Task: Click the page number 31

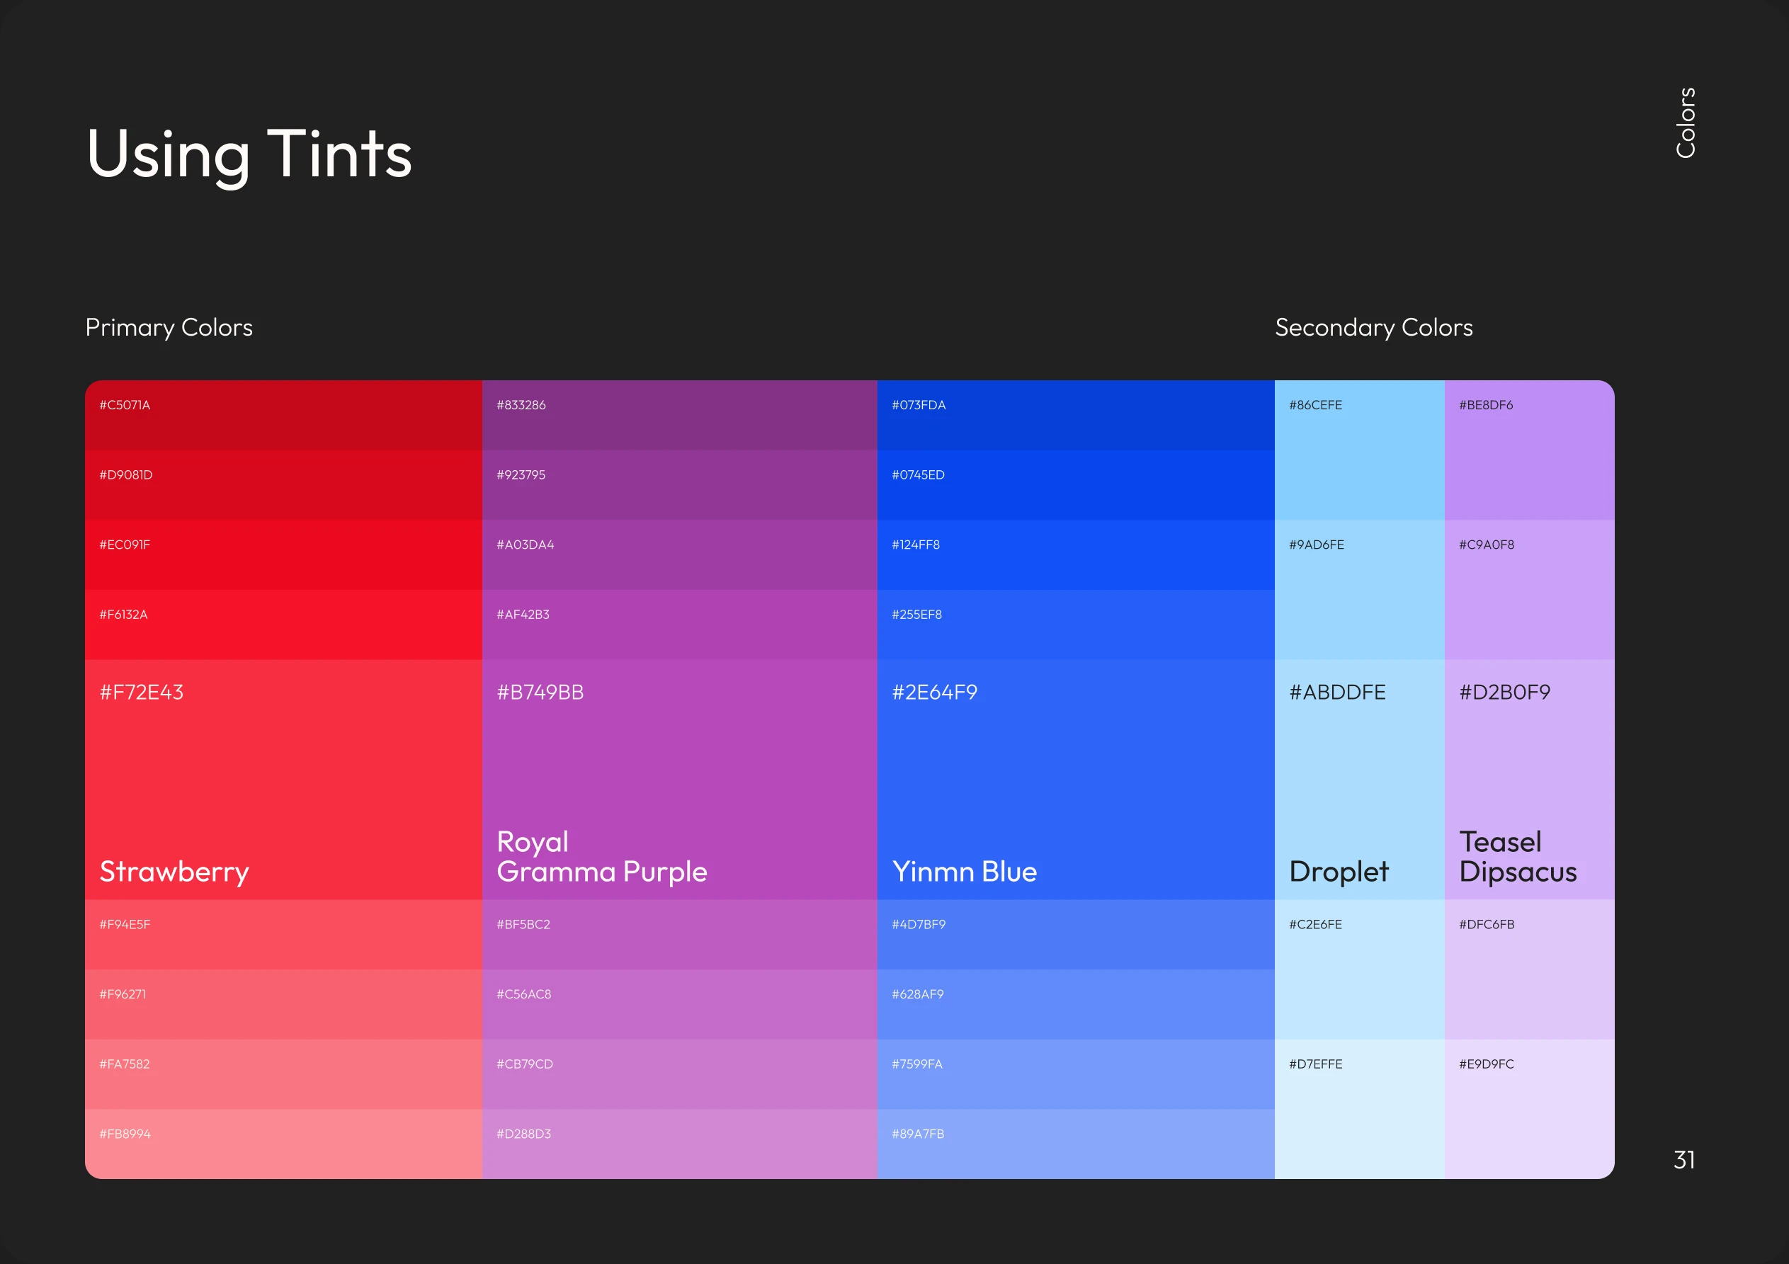Action: (1683, 1161)
